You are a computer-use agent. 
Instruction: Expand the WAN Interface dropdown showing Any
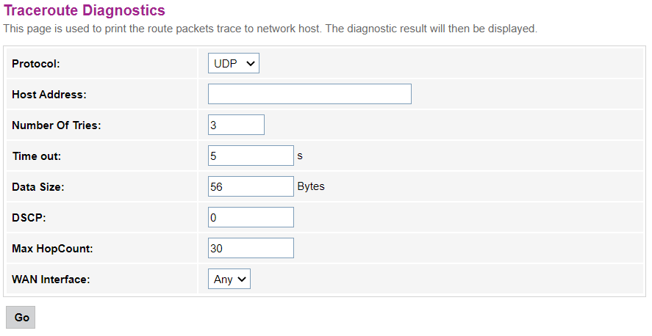[x=229, y=279]
